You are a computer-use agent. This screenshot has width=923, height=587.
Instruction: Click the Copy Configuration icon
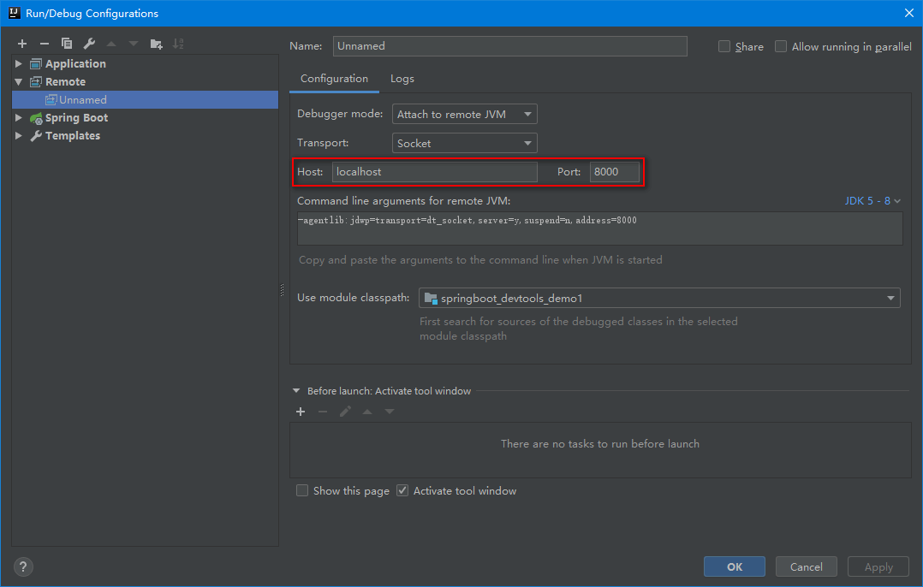coord(67,44)
